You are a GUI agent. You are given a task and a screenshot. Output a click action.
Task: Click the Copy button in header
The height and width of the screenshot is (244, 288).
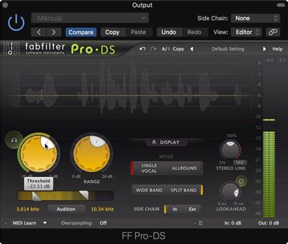click(x=112, y=32)
